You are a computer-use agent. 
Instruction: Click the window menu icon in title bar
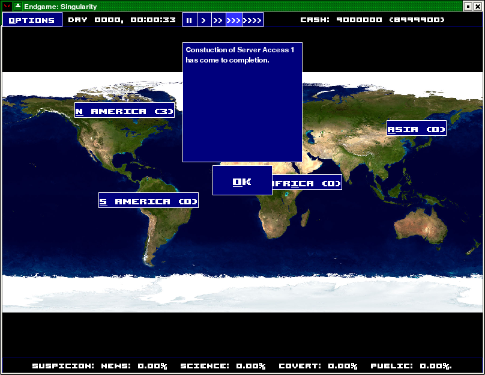click(7, 6)
